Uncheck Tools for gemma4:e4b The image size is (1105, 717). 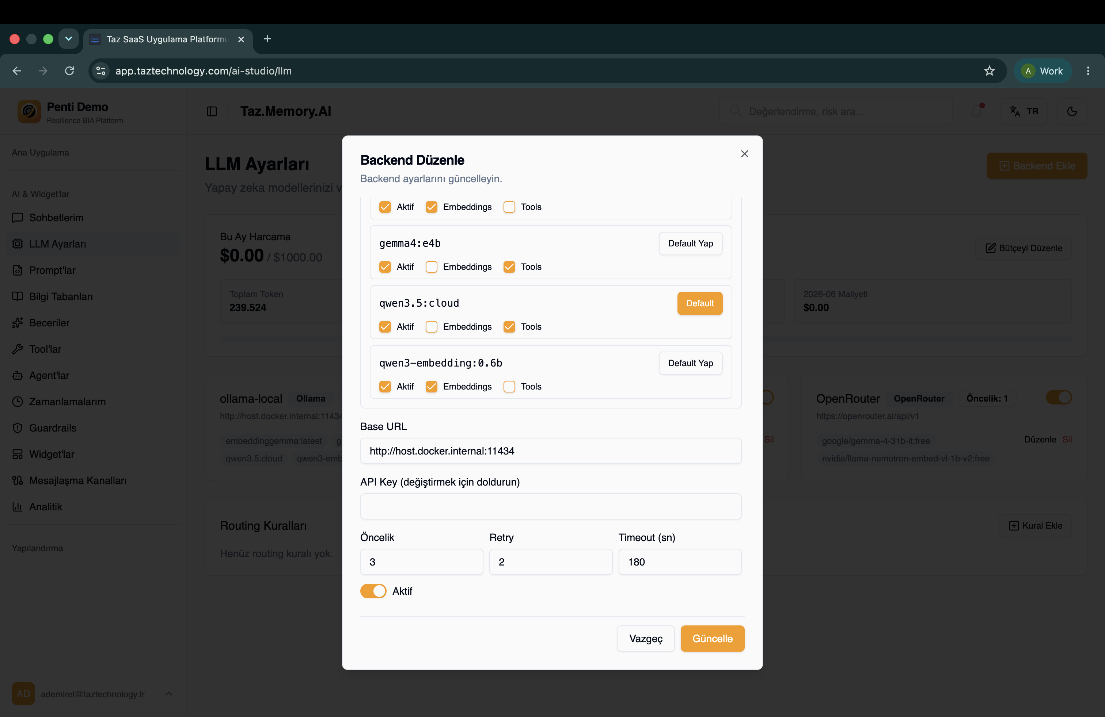[509, 267]
